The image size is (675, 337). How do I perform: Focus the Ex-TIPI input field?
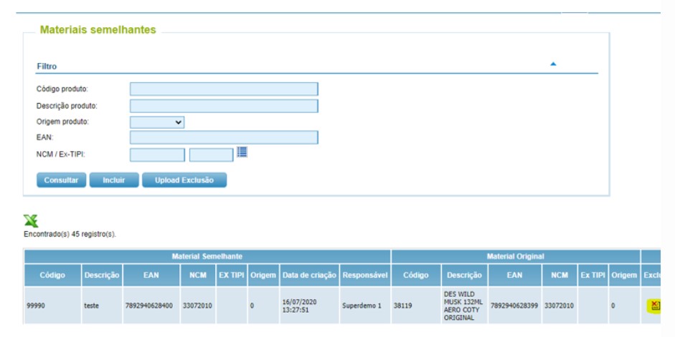[x=212, y=155]
